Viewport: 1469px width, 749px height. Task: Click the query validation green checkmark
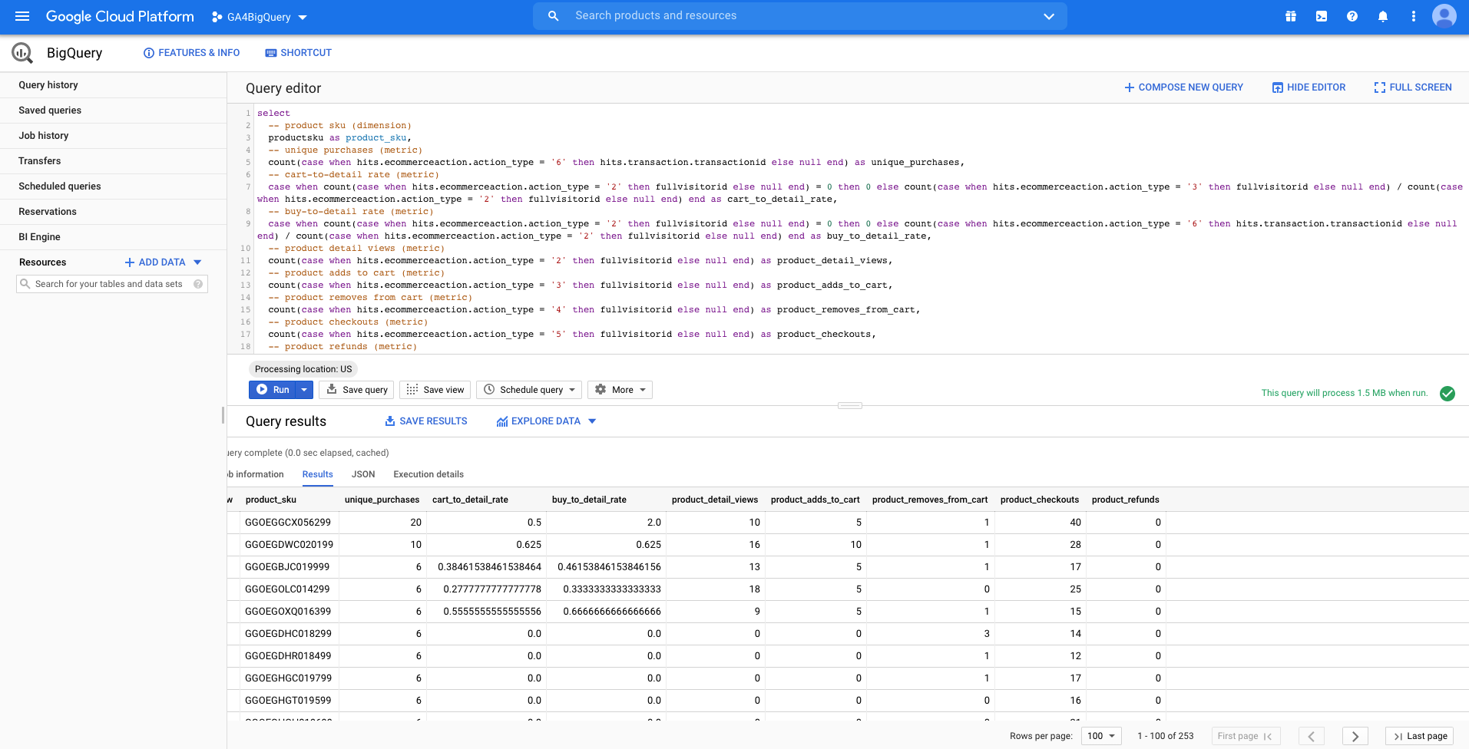(1447, 394)
